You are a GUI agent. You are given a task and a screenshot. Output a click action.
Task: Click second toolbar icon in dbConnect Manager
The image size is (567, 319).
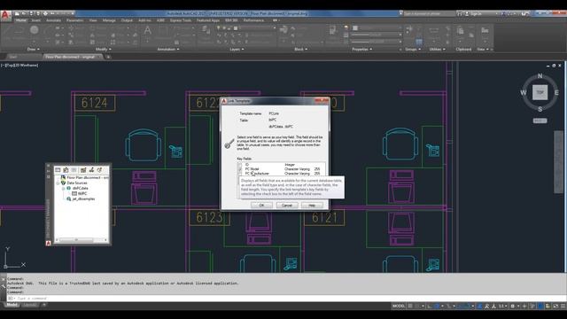click(x=66, y=170)
